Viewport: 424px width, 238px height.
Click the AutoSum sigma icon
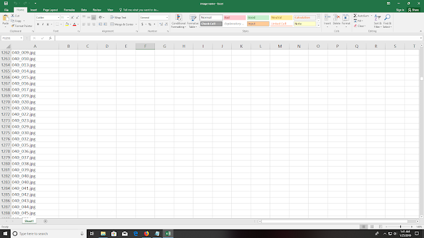pos(355,16)
